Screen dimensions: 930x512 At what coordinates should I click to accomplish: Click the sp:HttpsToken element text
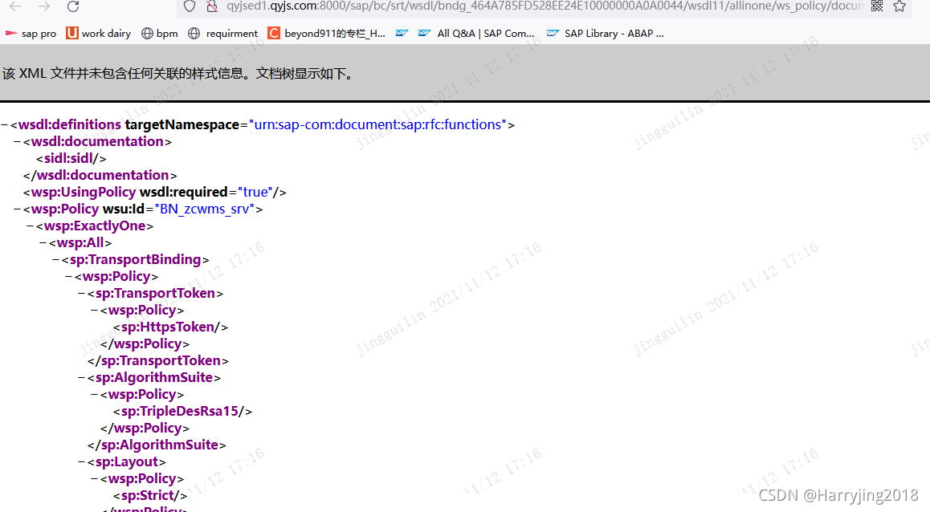click(x=171, y=327)
